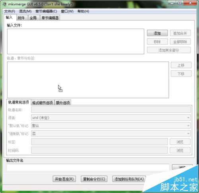Expand the "默认轨"标记 dropdown
This screenshot has height=193, width=199.
111,126
